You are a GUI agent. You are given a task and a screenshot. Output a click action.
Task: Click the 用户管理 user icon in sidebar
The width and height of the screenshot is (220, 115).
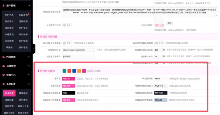(3, 5)
